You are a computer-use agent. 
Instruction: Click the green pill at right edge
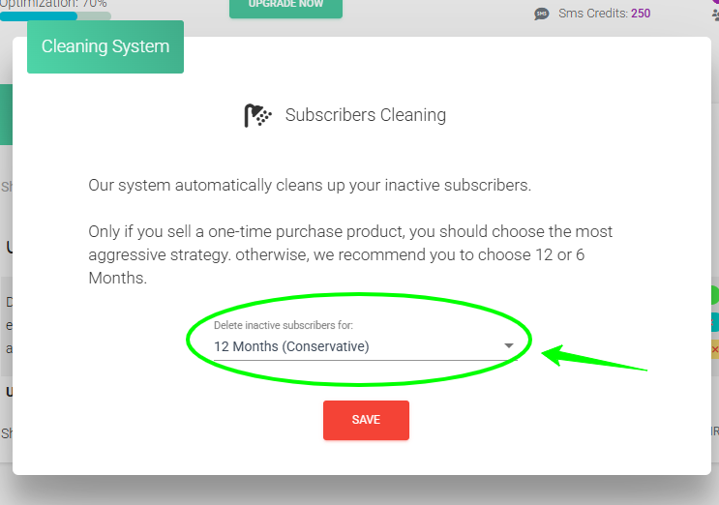coord(714,295)
